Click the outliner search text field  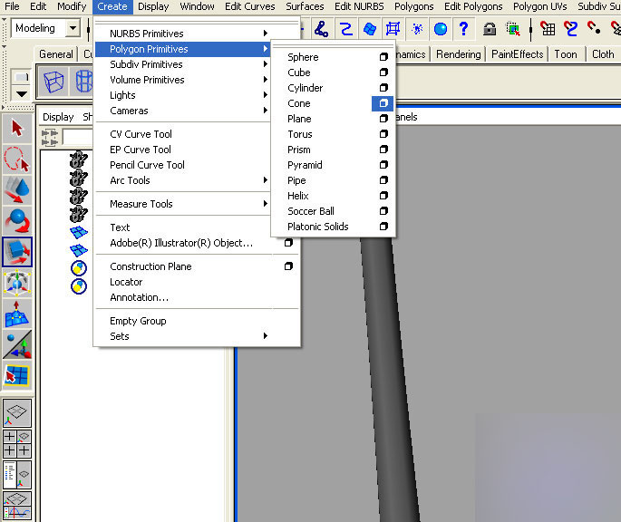pos(78,137)
